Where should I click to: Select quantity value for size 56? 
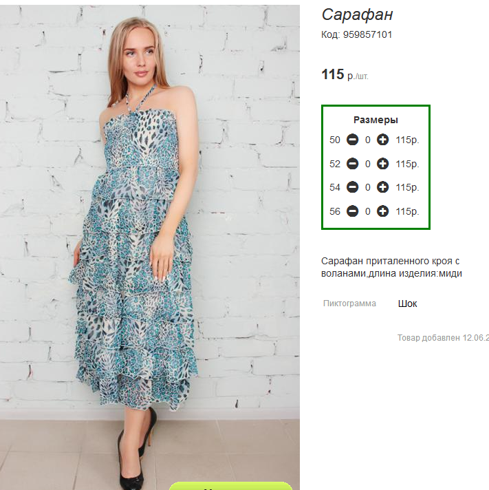click(367, 211)
